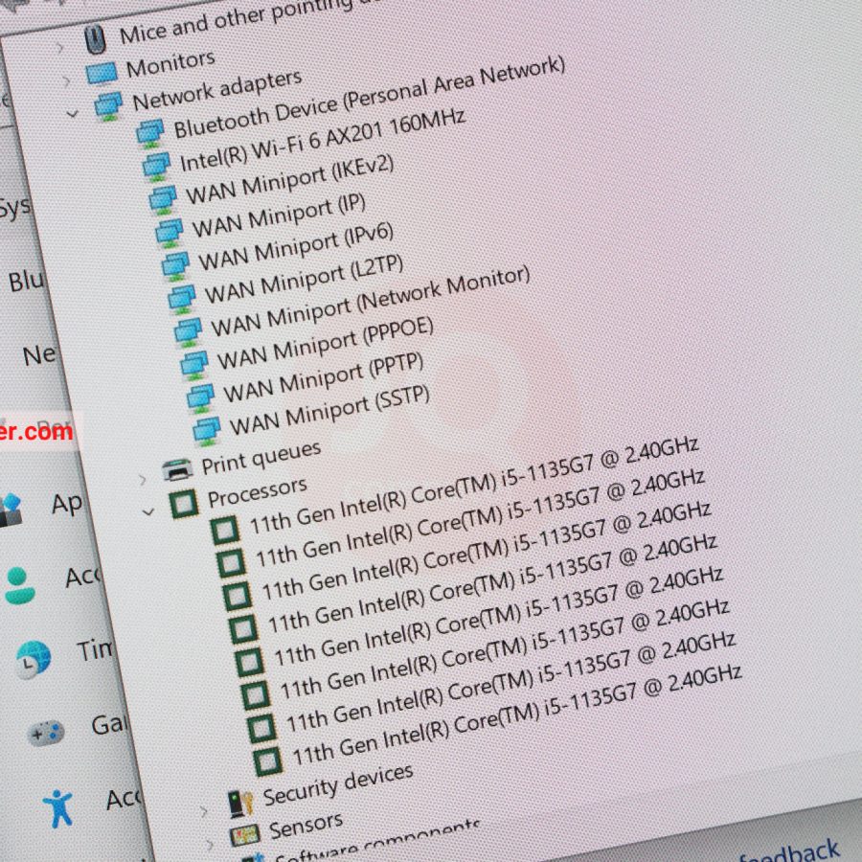The width and height of the screenshot is (862, 862).
Task: Click the last processor entry's chip icon
Action: coord(268,760)
